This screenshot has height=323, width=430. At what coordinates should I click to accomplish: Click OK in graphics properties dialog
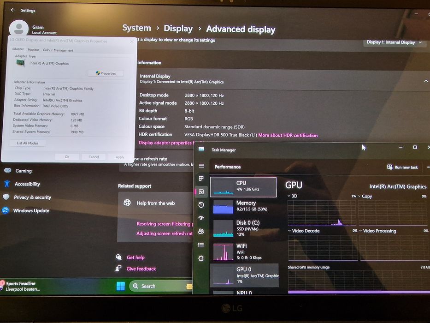pos(67,157)
